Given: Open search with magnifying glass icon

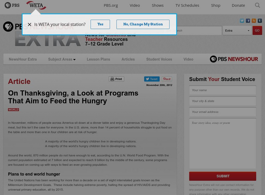Looking at the screenshot, I should click(x=257, y=5).
